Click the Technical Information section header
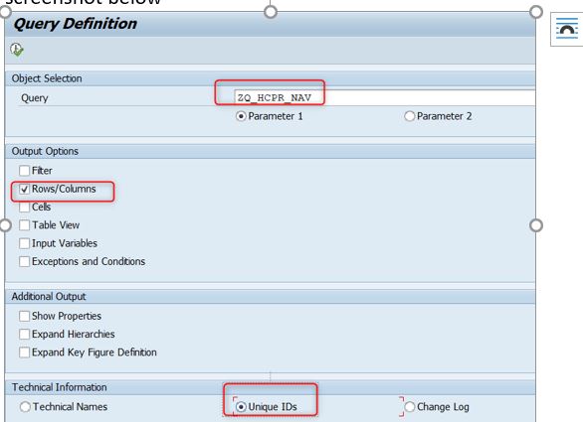 (271, 387)
